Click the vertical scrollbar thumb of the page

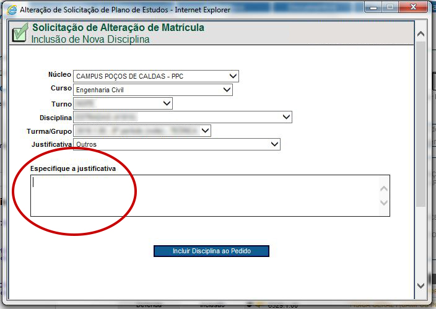click(421, 124)
